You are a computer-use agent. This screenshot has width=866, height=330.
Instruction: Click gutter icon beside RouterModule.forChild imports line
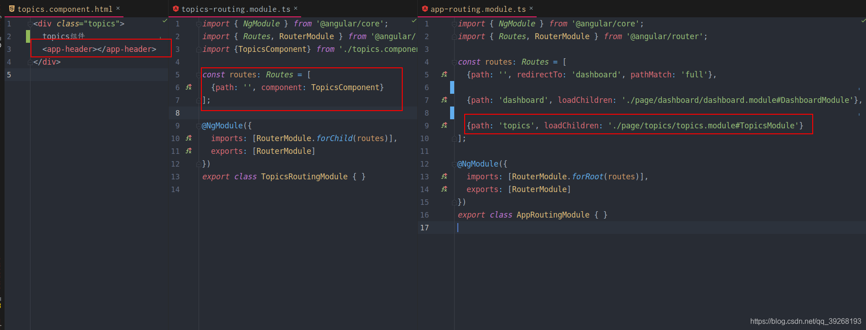click(x=189, y=138)
